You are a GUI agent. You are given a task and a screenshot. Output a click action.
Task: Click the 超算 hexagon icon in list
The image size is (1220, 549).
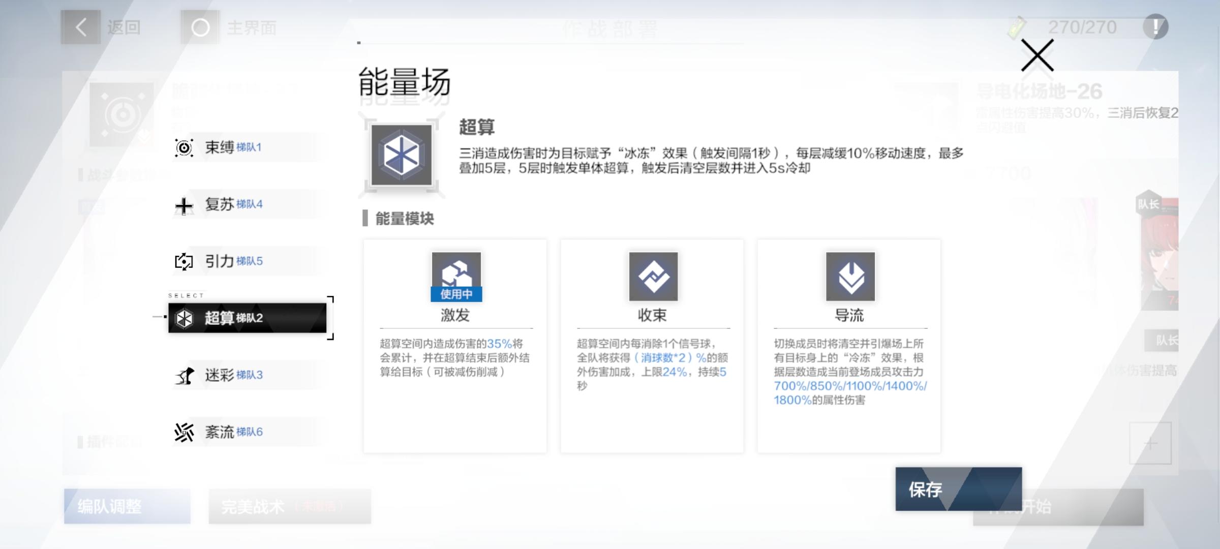[184, 319]
